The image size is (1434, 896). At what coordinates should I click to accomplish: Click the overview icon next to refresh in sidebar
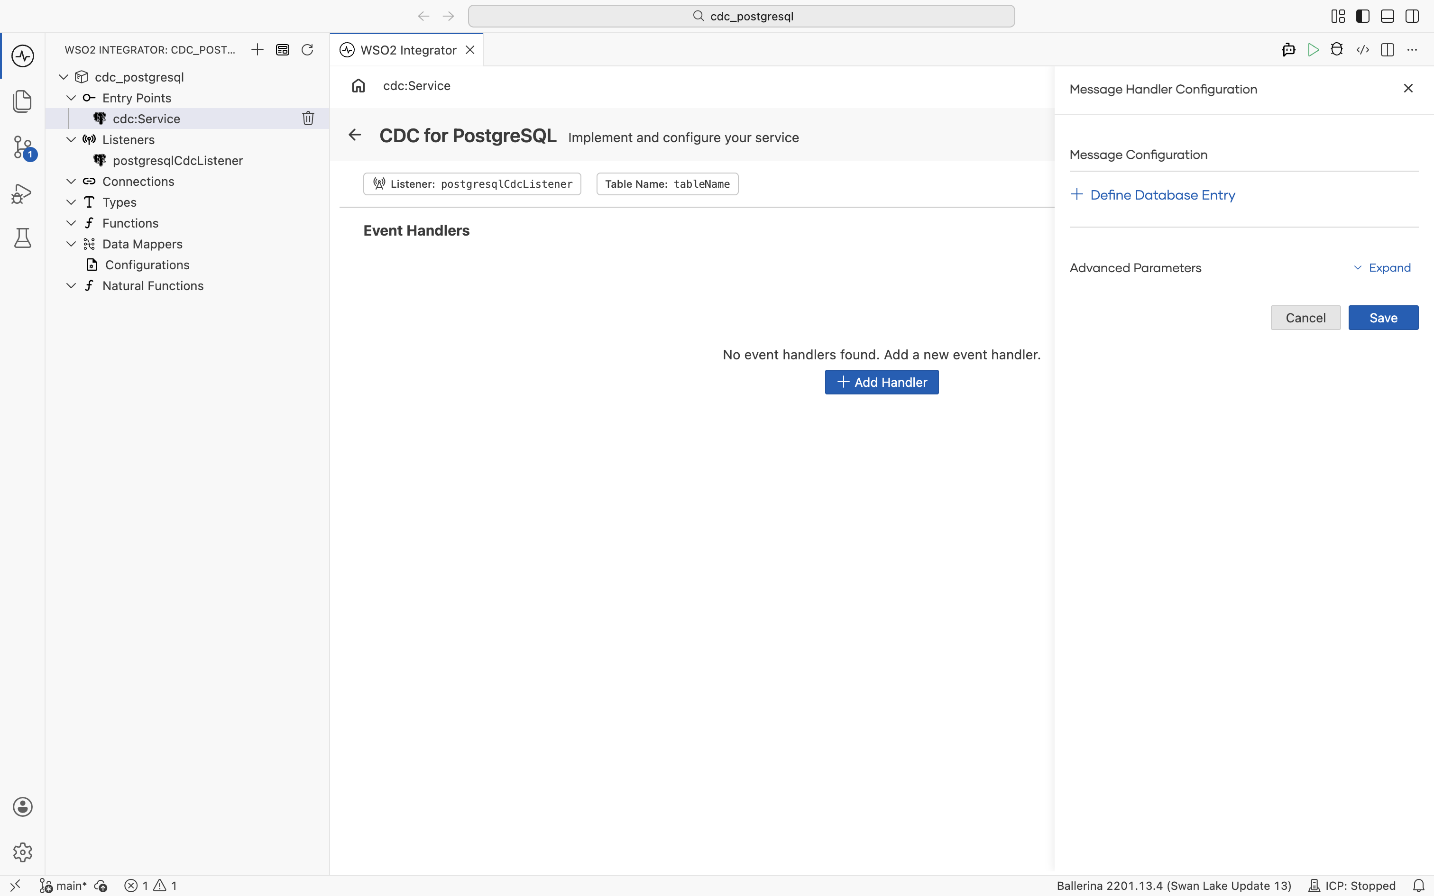click(283, 50)
